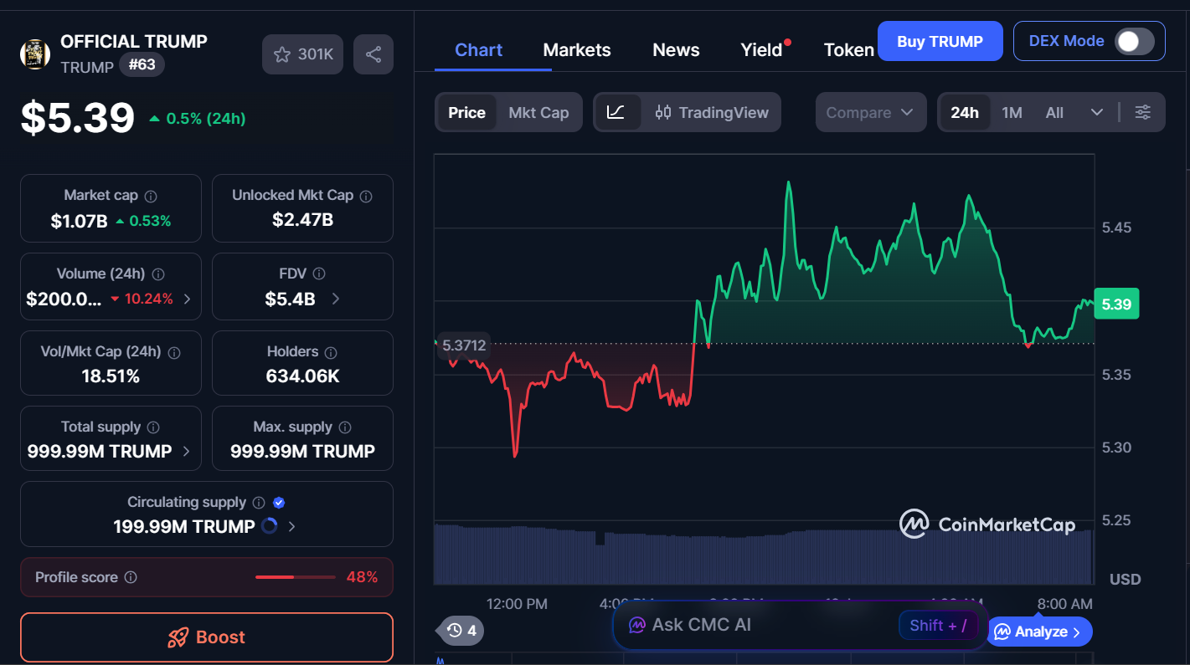
Task: Toggle DEX Mode switch
Action: [1134, 41]
